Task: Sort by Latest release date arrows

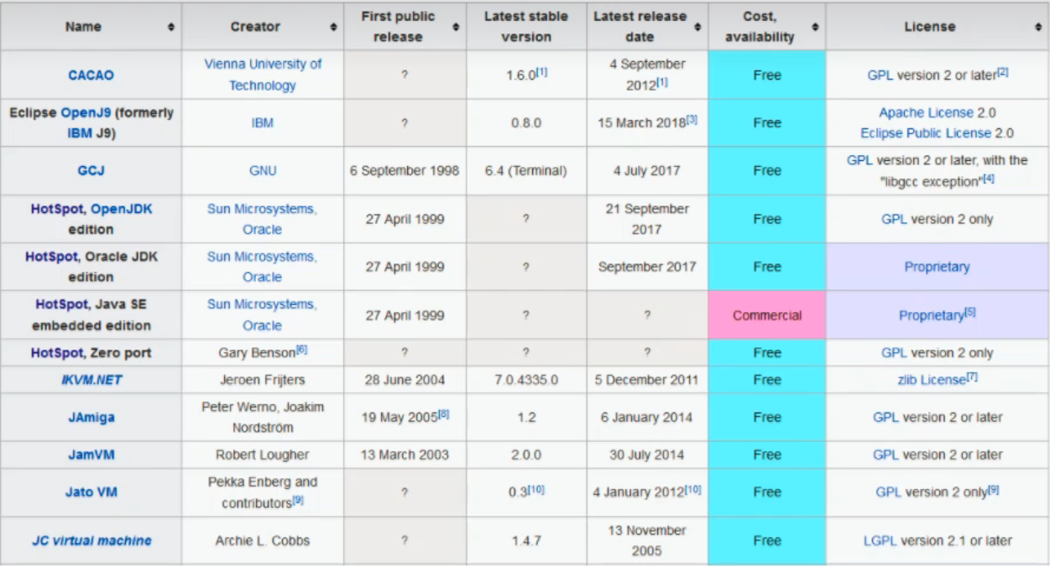Action: click(x=697, y=27)
